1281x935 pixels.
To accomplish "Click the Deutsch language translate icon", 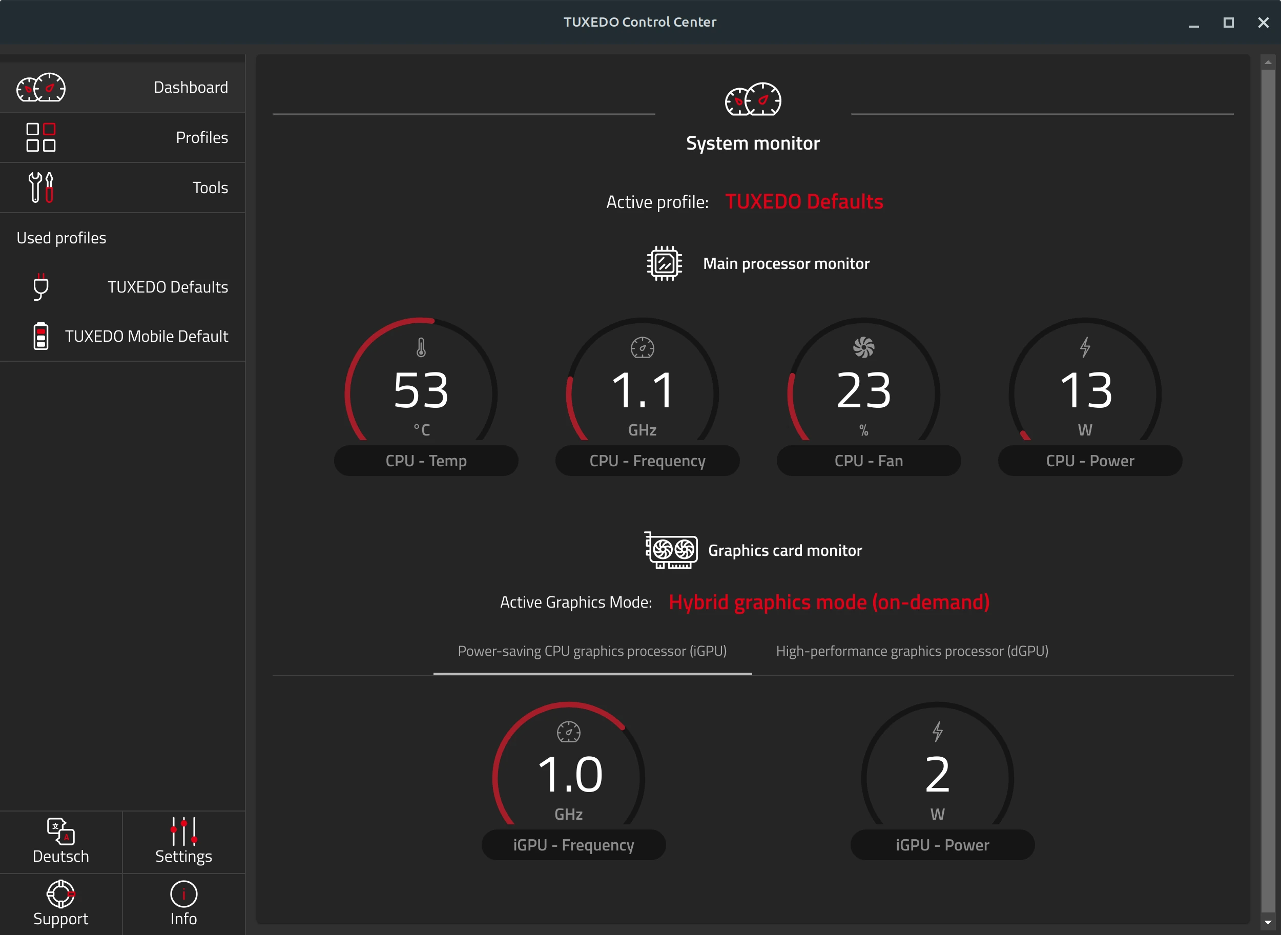I will 60,832.
